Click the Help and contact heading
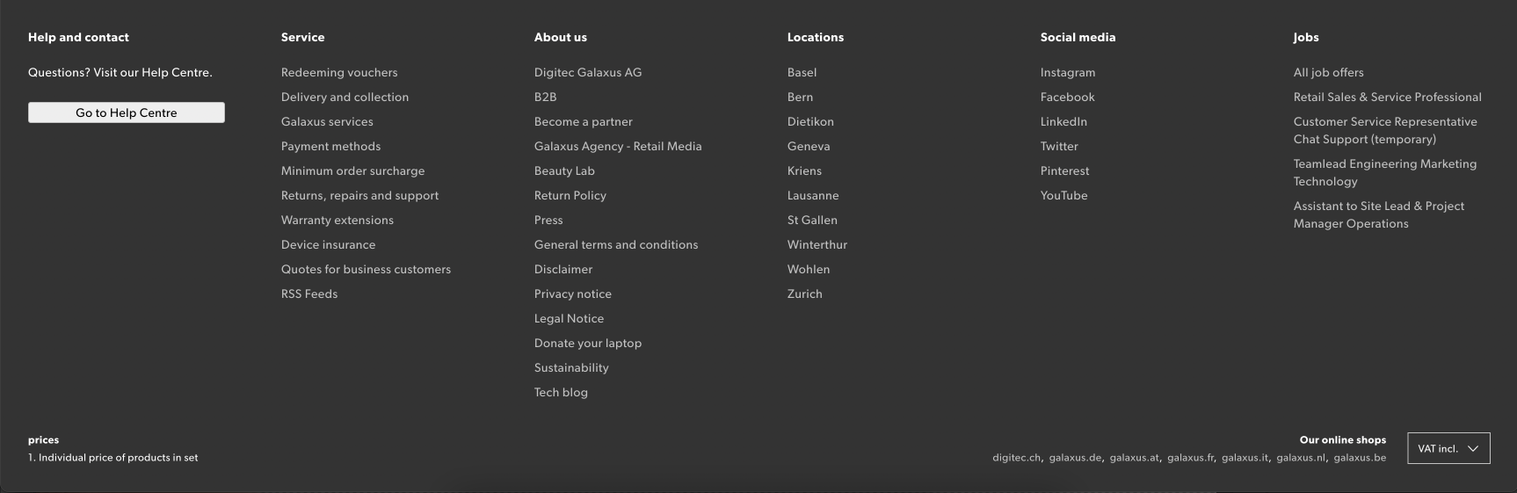Screen dimensions: 1517x493 (78, 37)
